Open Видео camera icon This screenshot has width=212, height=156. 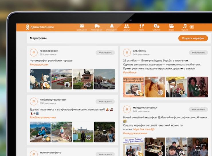(171, 26)
